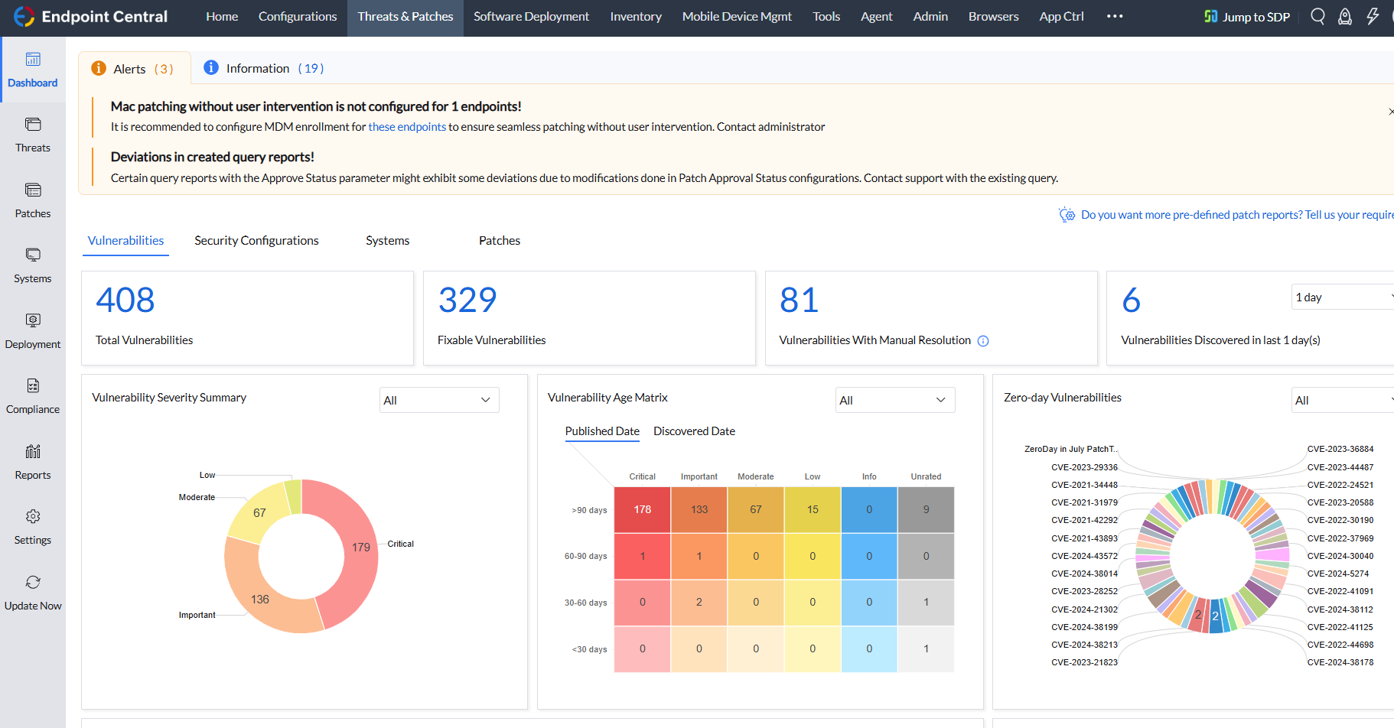Viewport: 1394px width, 728px height.
Task: Open Software Deployment menu
Action: [x=531, y=16]
